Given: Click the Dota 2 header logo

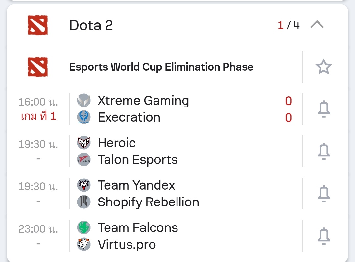Looking at the screenshot, I should 37,25.
